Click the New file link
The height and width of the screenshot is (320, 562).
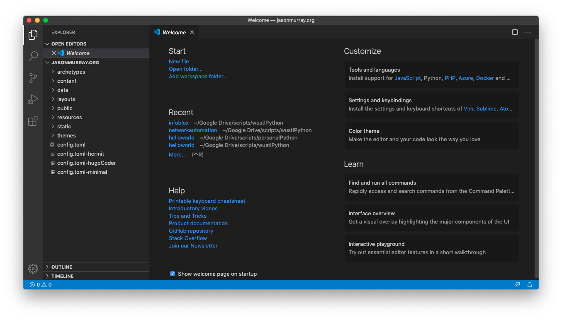click(179, 61)
